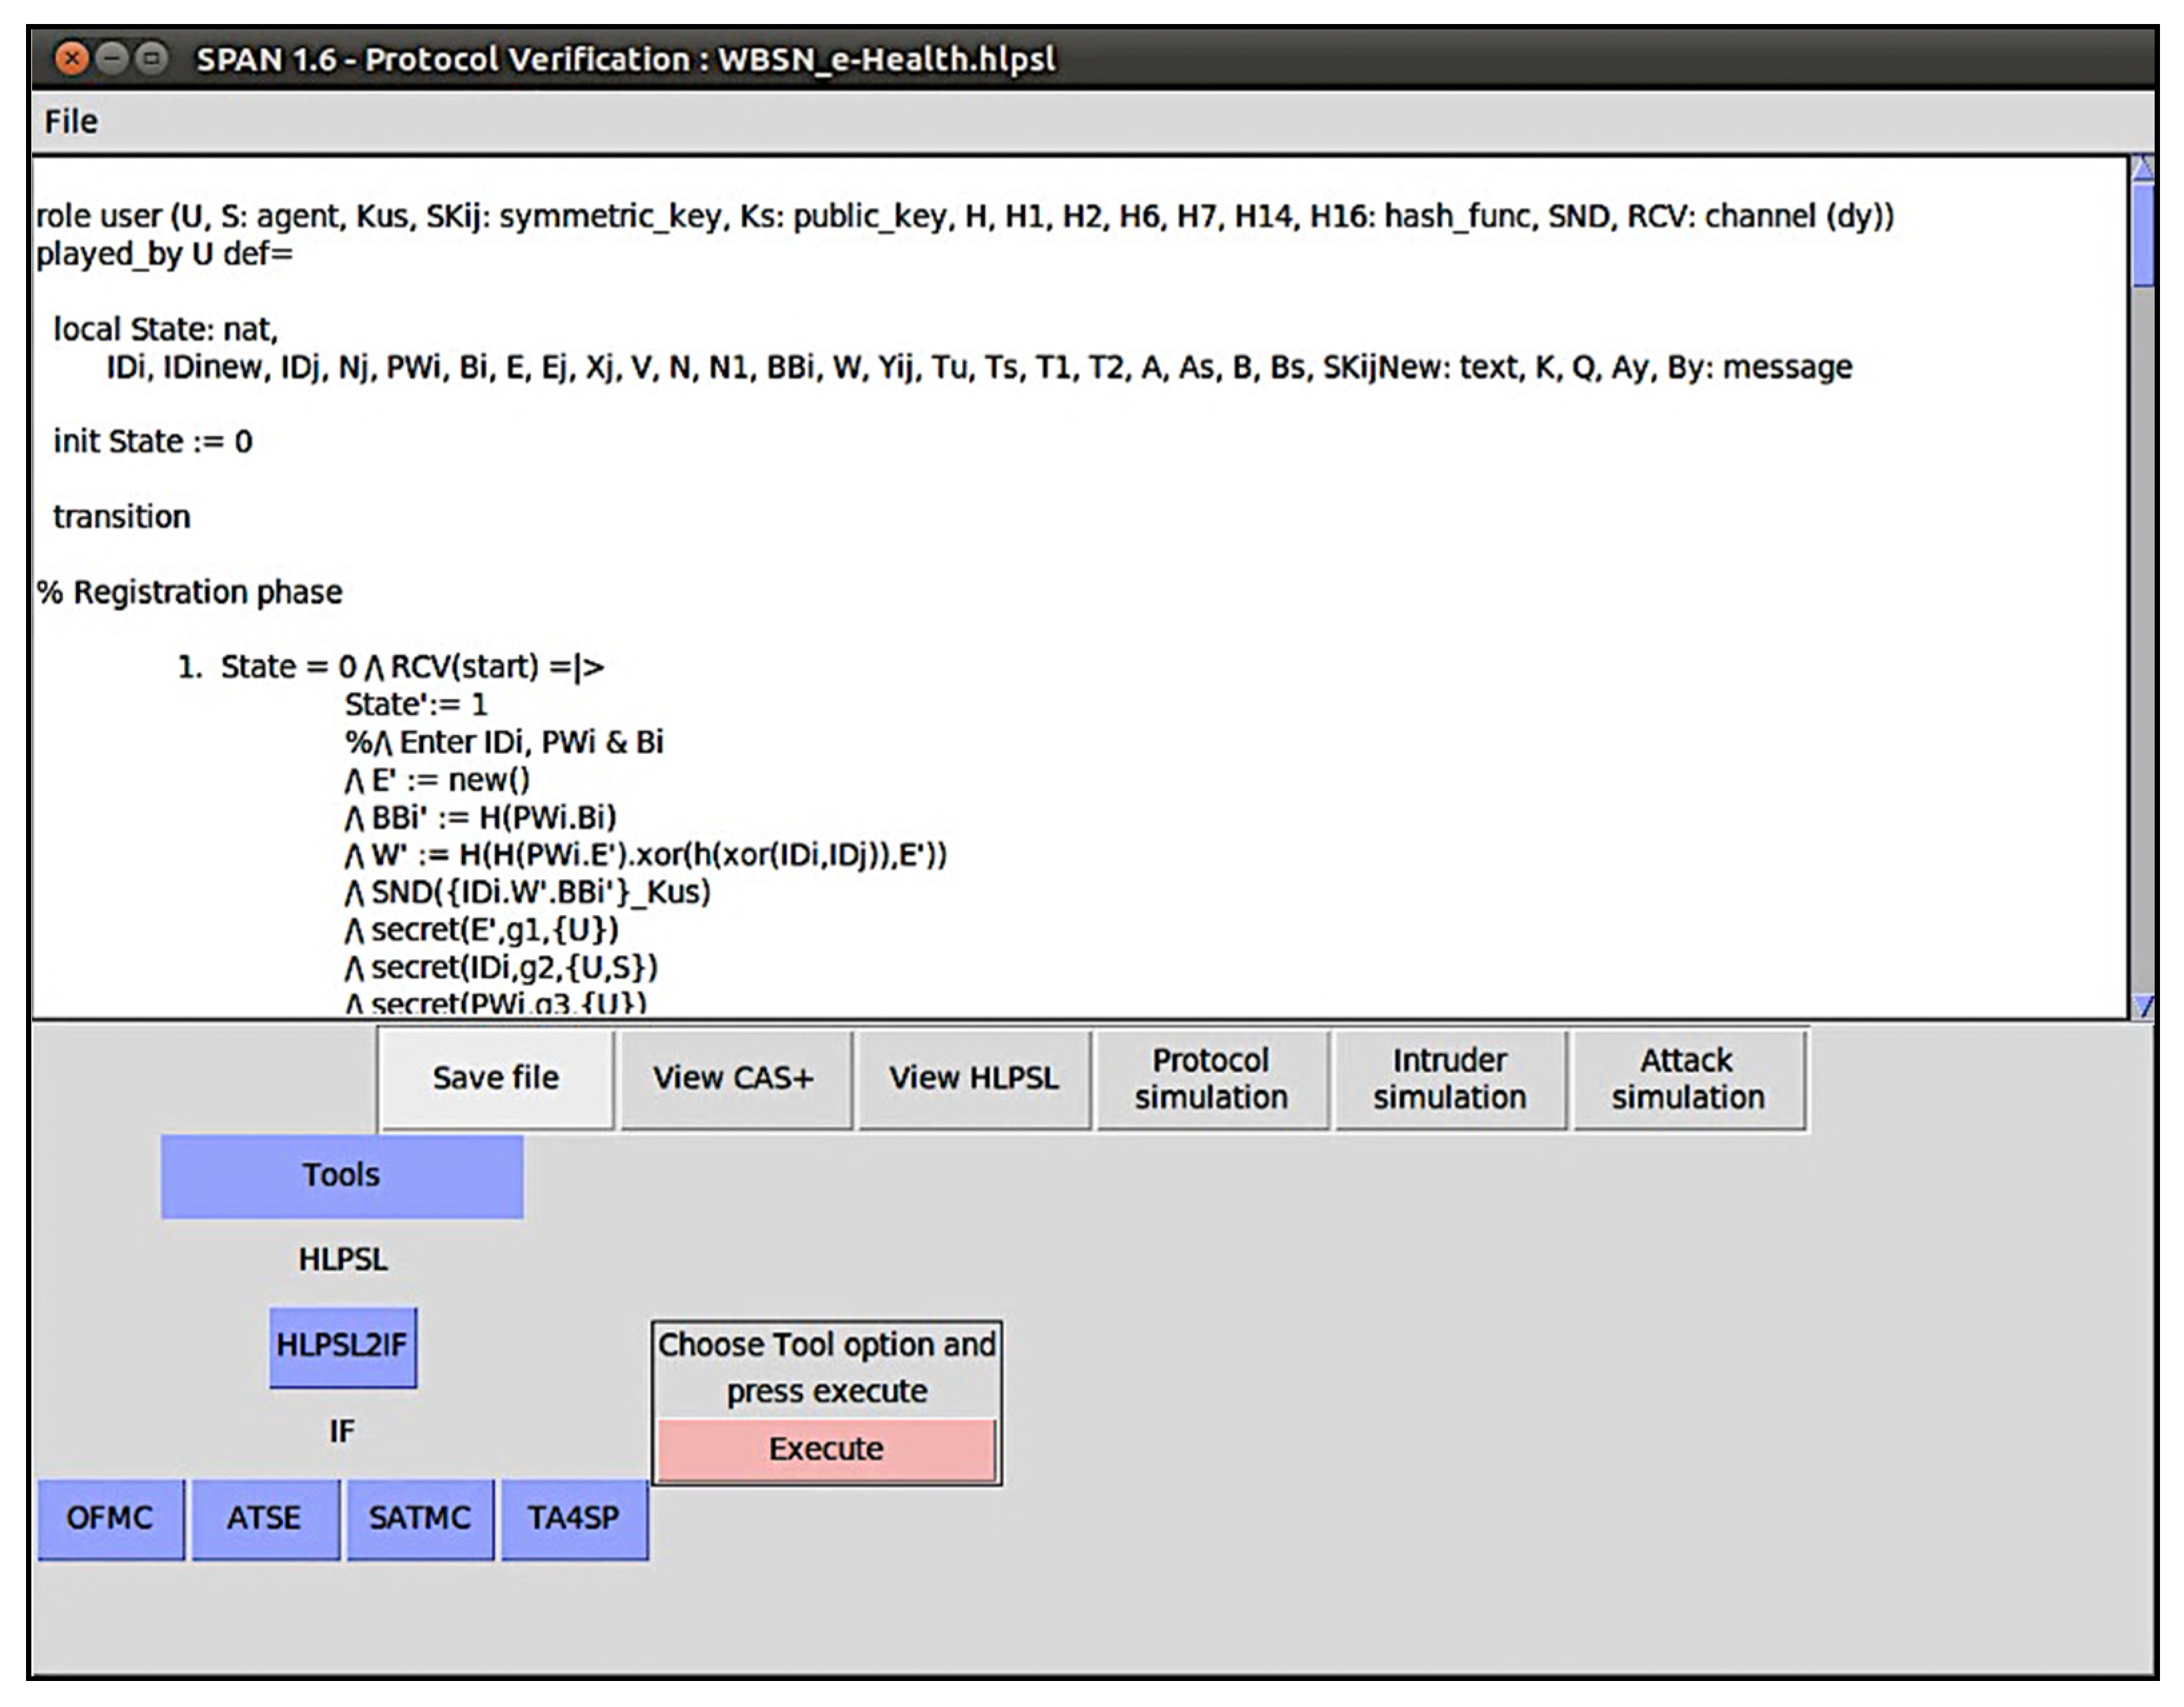Click the blue Tools button
The height and width of the screenshot is (1707, 2184).
342,1175
